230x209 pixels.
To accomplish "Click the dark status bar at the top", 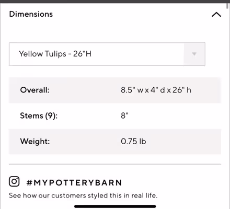I will [x=115, y=2].
